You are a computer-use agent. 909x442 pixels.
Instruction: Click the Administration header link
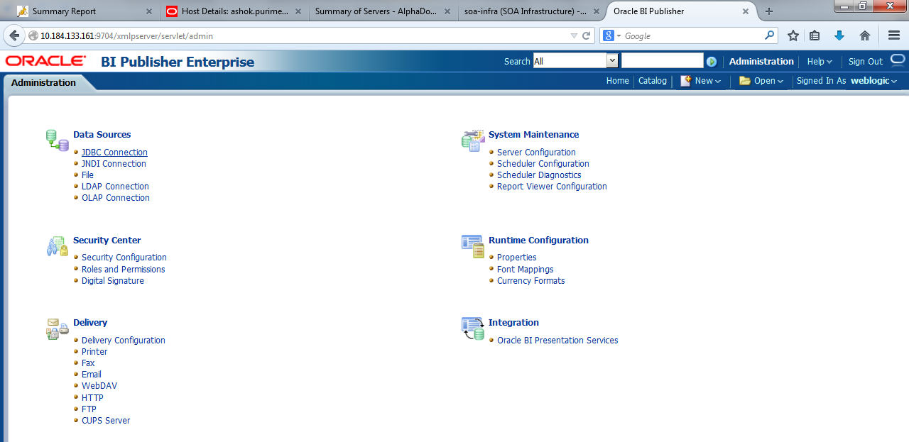coord(761,62)
